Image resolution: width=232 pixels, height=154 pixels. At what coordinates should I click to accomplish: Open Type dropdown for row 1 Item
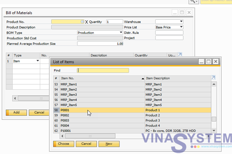(38, 61)
